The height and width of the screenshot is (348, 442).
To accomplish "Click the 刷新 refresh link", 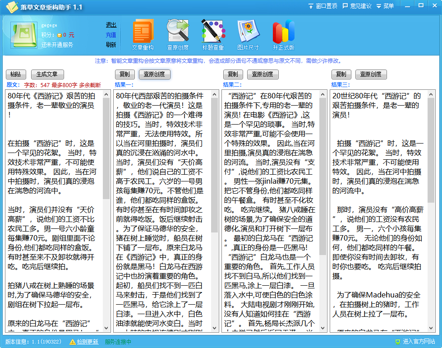I will [x=111, y=44].
